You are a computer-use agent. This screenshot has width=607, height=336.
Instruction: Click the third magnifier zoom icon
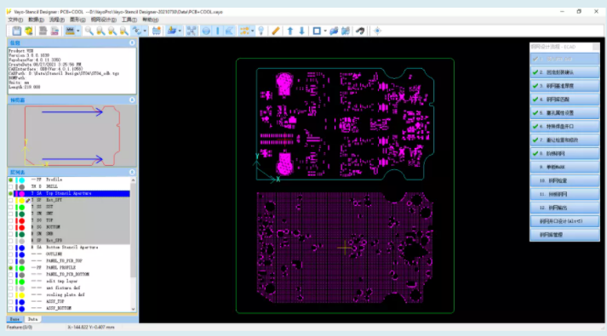[x=112, y=31]
